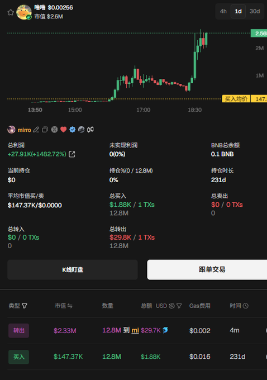Click the green 2.56 price tag on chart
The height and width of the screenshot is (380, 267).
pos(259,33)
